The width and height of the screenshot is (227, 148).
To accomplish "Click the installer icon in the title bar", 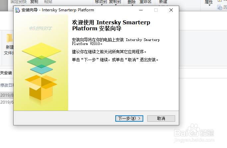I will coord(17,10).
